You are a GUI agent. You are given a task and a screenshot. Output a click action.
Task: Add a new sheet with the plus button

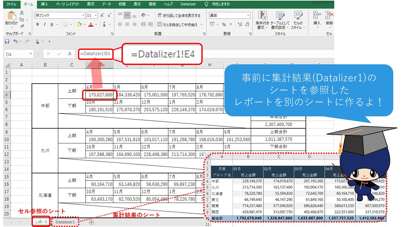tap(91, 222)
